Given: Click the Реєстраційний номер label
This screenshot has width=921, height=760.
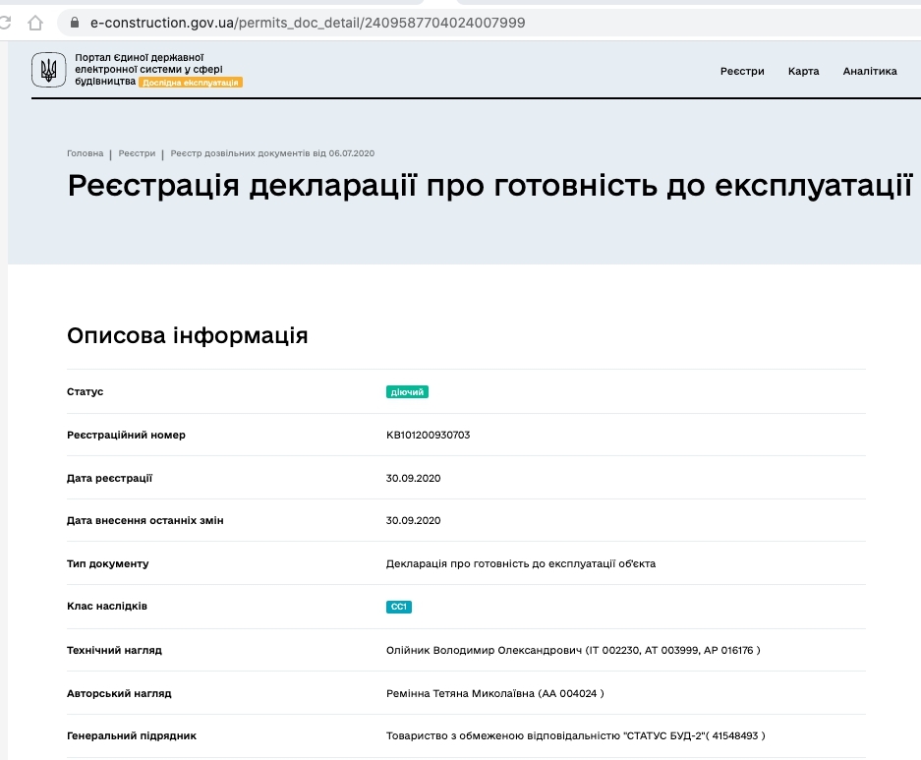Looking at the screenshot, I should pyautogui.click(x=126, y=436).
